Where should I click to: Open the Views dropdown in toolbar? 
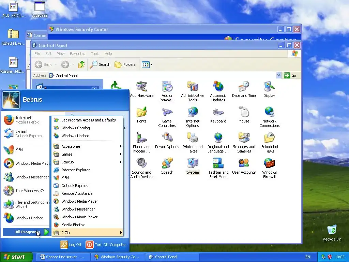pyautogui.click(x=147, y=65)
